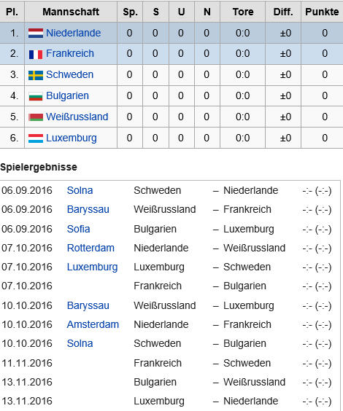Open the Frankreich team link
The height and width of the screenshot is (411, 343).
(70, 53)
